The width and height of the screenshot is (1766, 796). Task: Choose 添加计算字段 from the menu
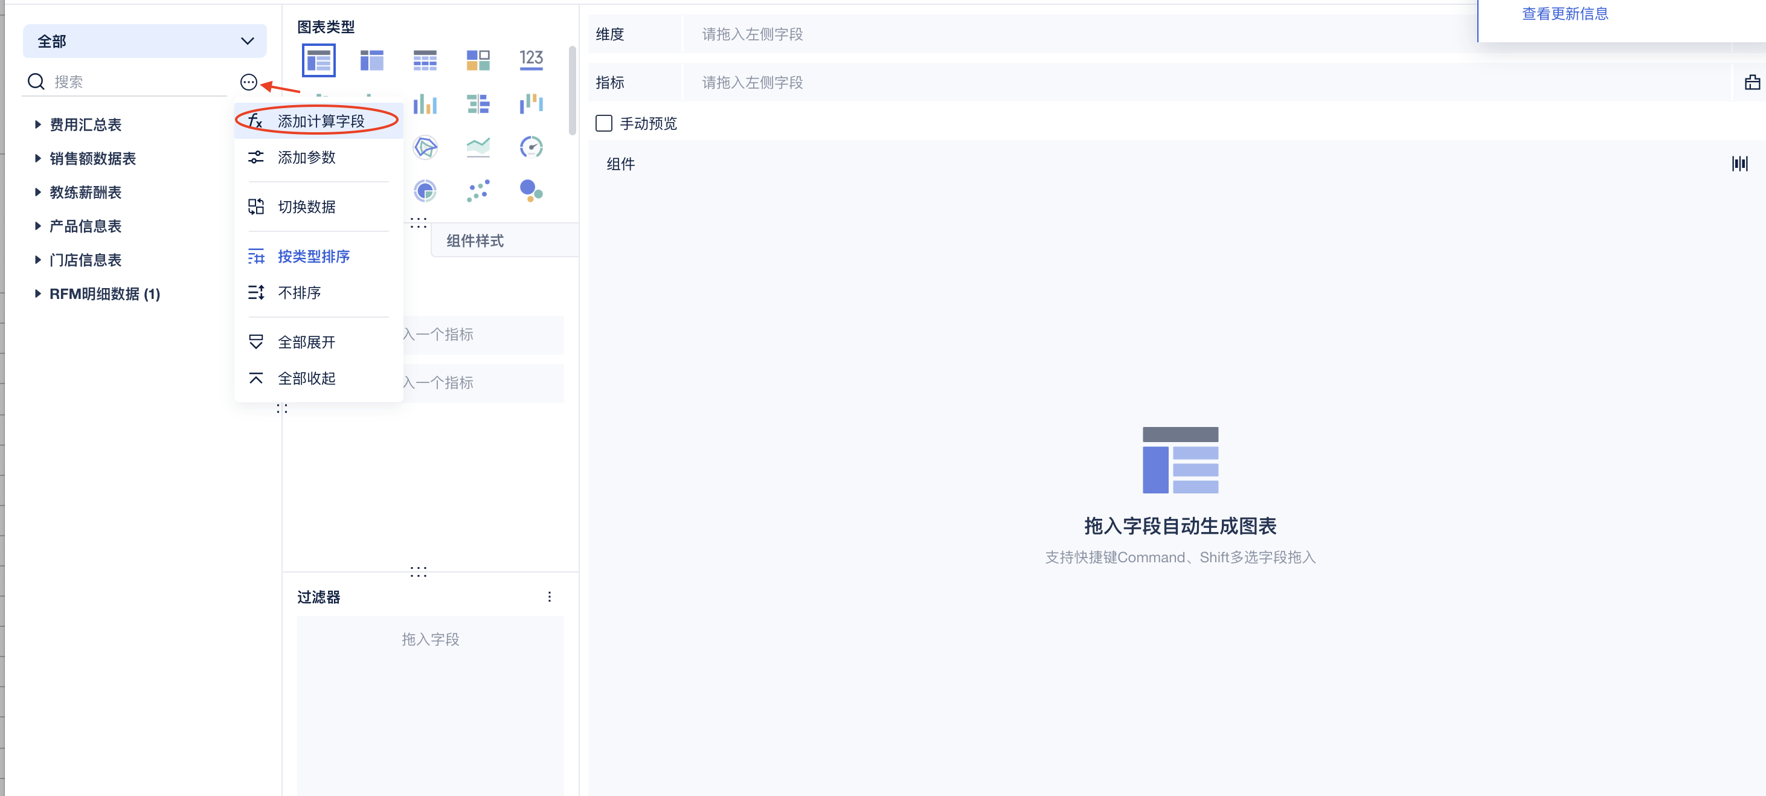pyautogui.click(x=320, y=121)
